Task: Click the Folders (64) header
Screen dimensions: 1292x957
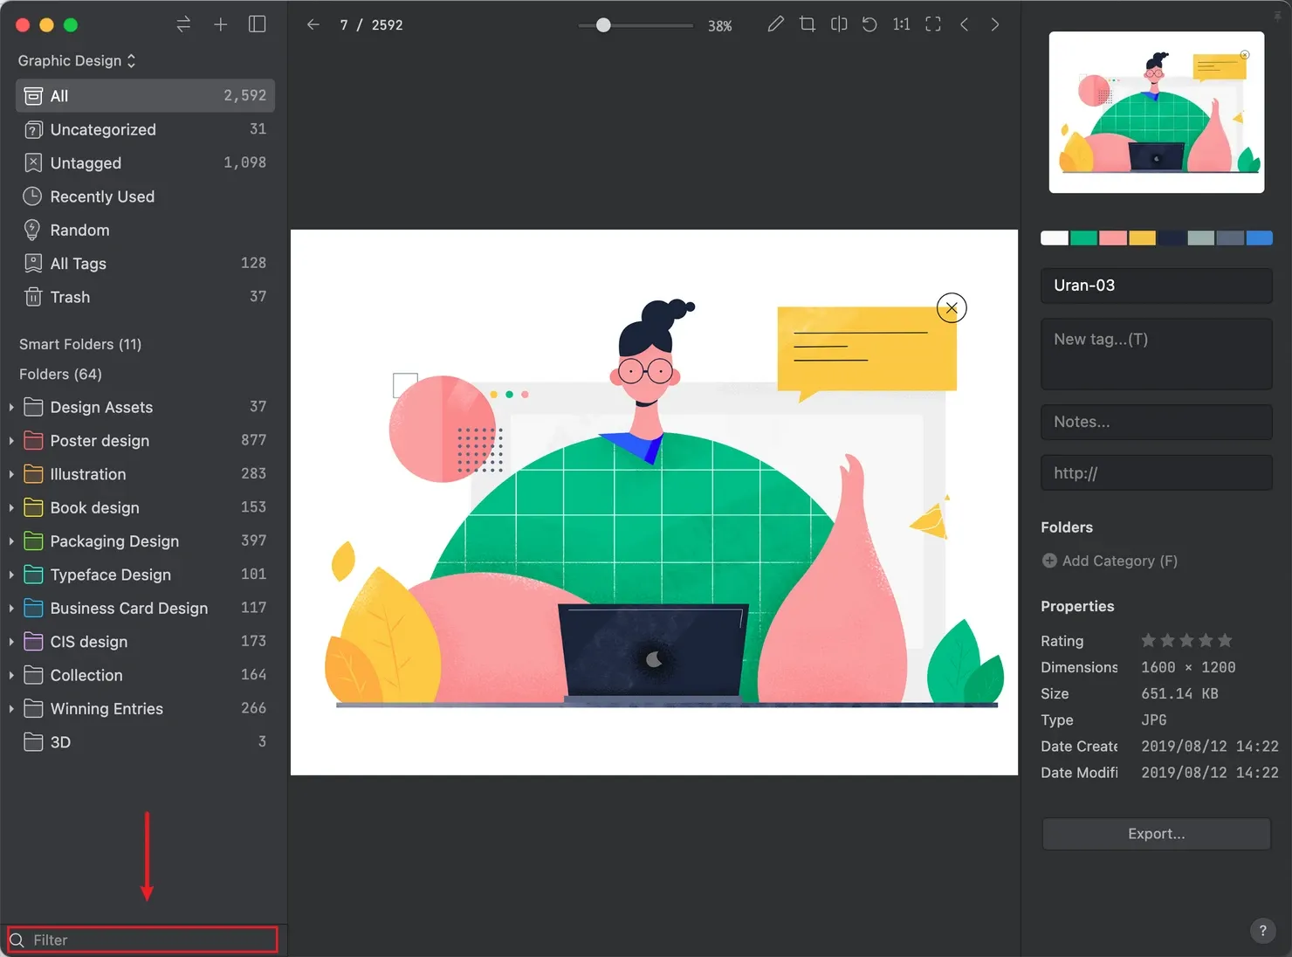Action: 60,374
